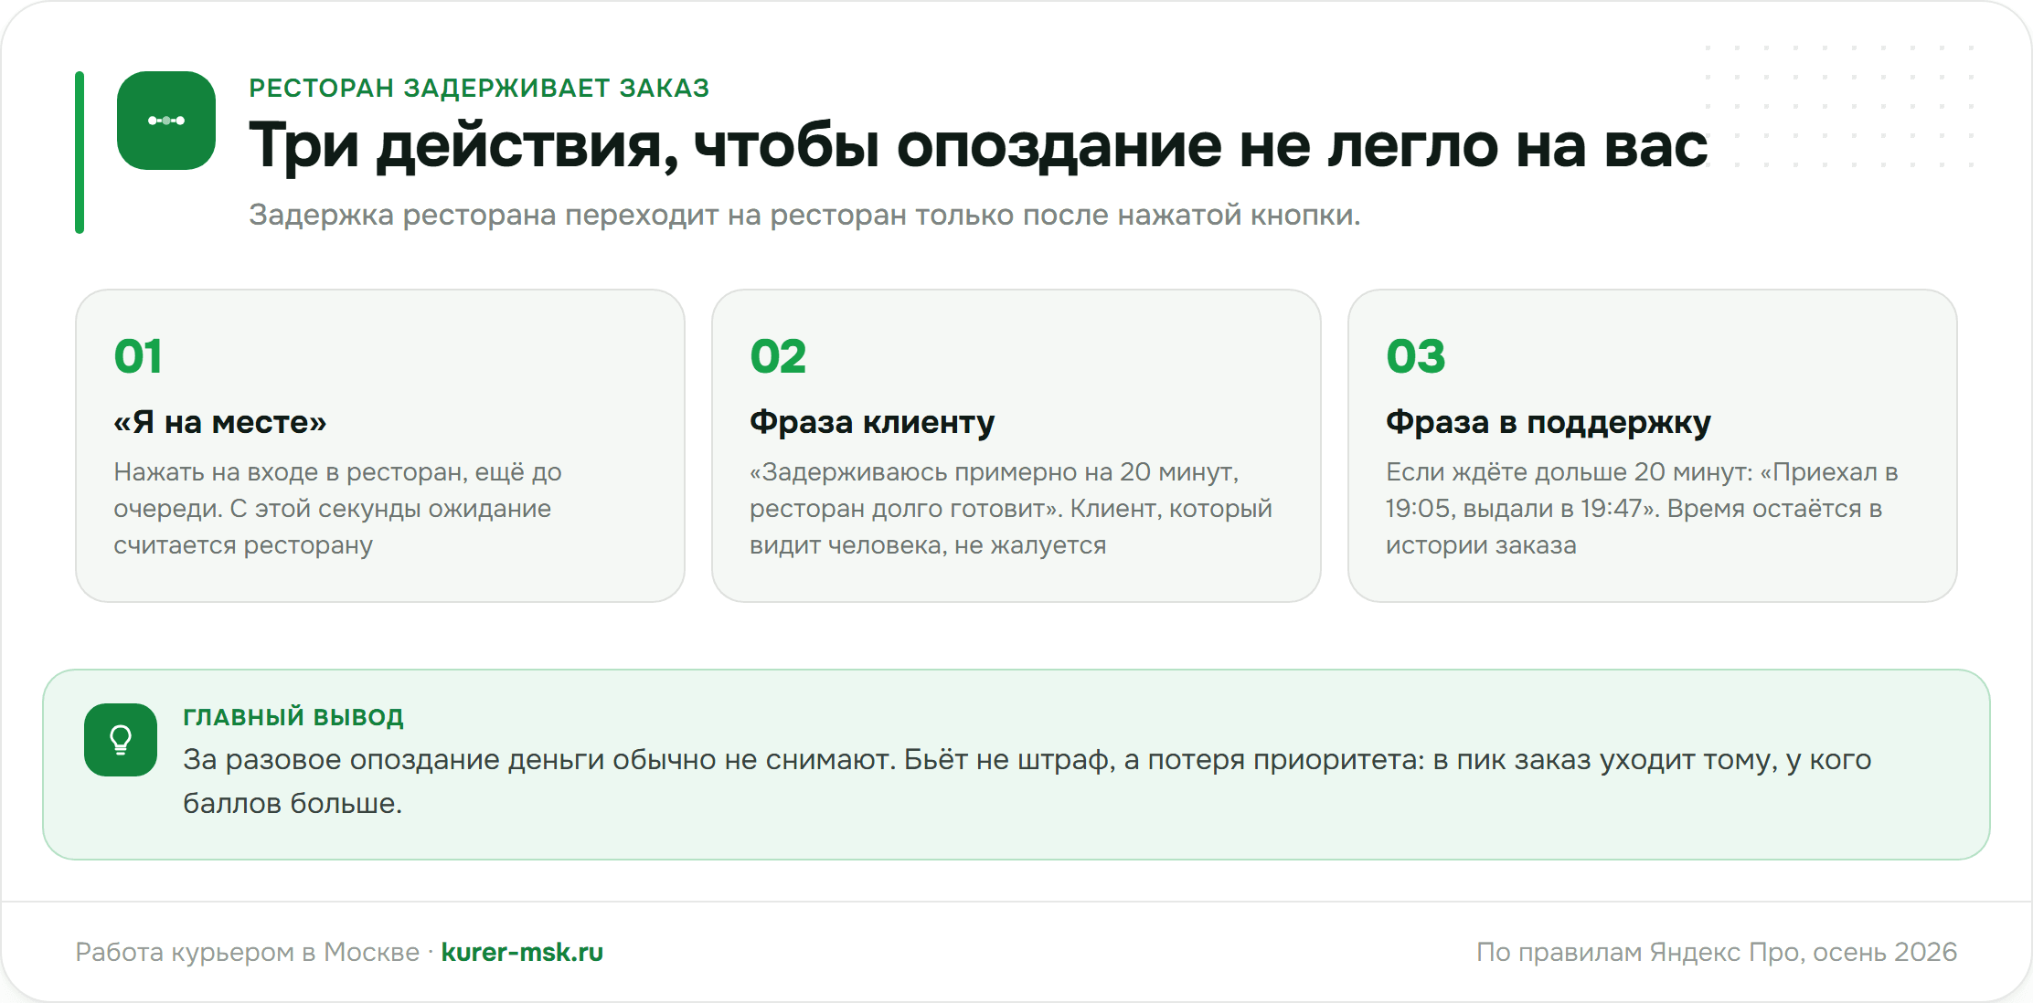
Task: Click the text starting "«Задерживаюсь примерно на 20 минут"
Action: tap(1011, 508)
